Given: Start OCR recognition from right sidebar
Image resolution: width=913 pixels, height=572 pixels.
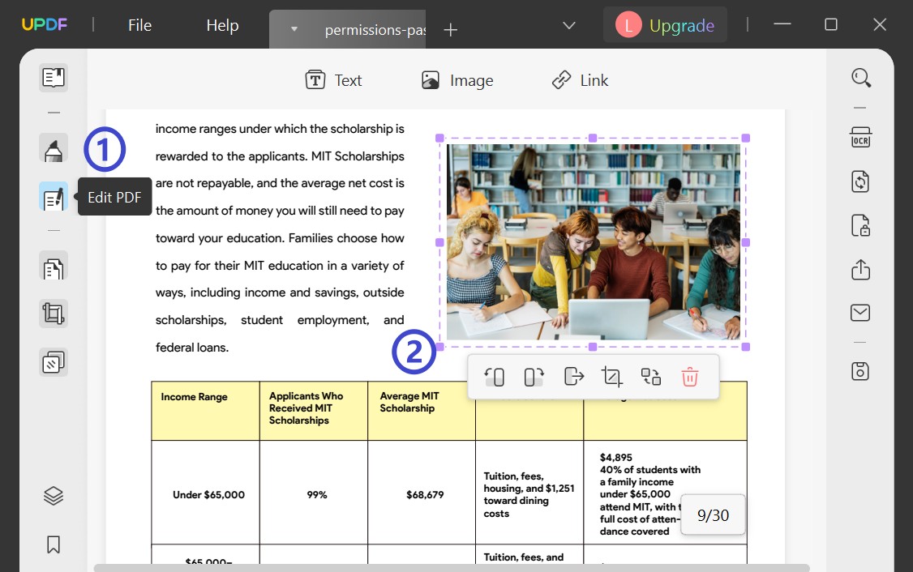Looking at the screenshot, I should (859, 137).
